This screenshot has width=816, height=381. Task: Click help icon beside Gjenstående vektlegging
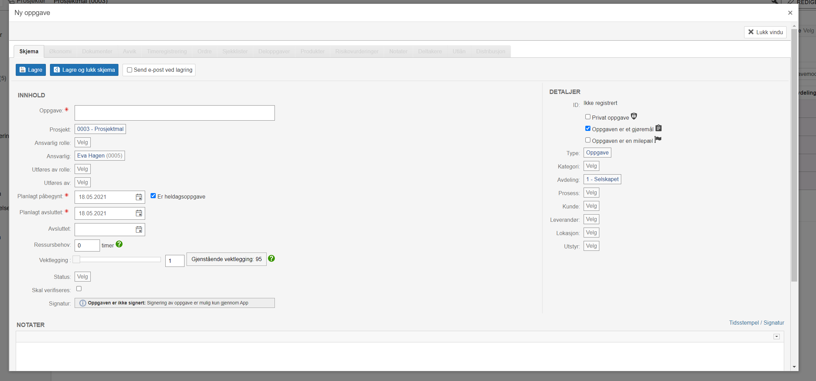[271, 259]
